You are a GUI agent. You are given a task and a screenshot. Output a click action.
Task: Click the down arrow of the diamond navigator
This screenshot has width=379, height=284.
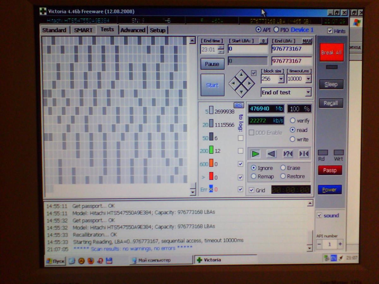tap(242, 92)
